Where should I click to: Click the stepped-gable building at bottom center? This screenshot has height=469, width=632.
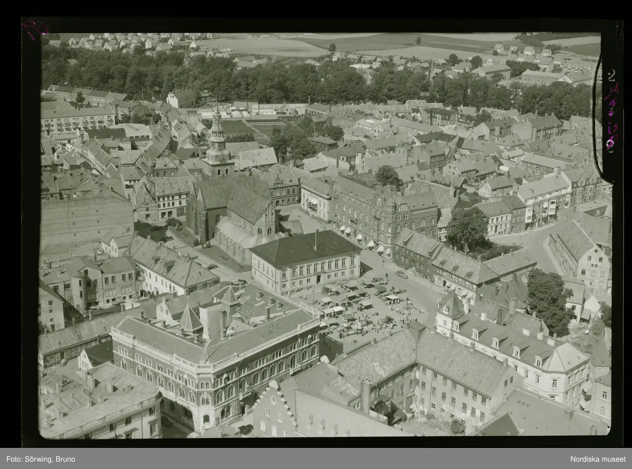point(273,411)
